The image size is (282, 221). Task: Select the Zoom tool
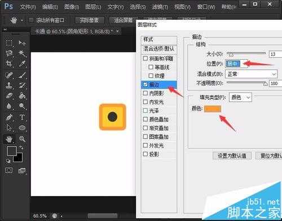tap(22, 139)
